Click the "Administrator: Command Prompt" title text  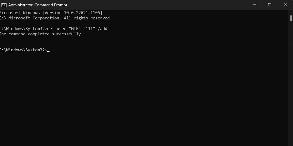38,5
